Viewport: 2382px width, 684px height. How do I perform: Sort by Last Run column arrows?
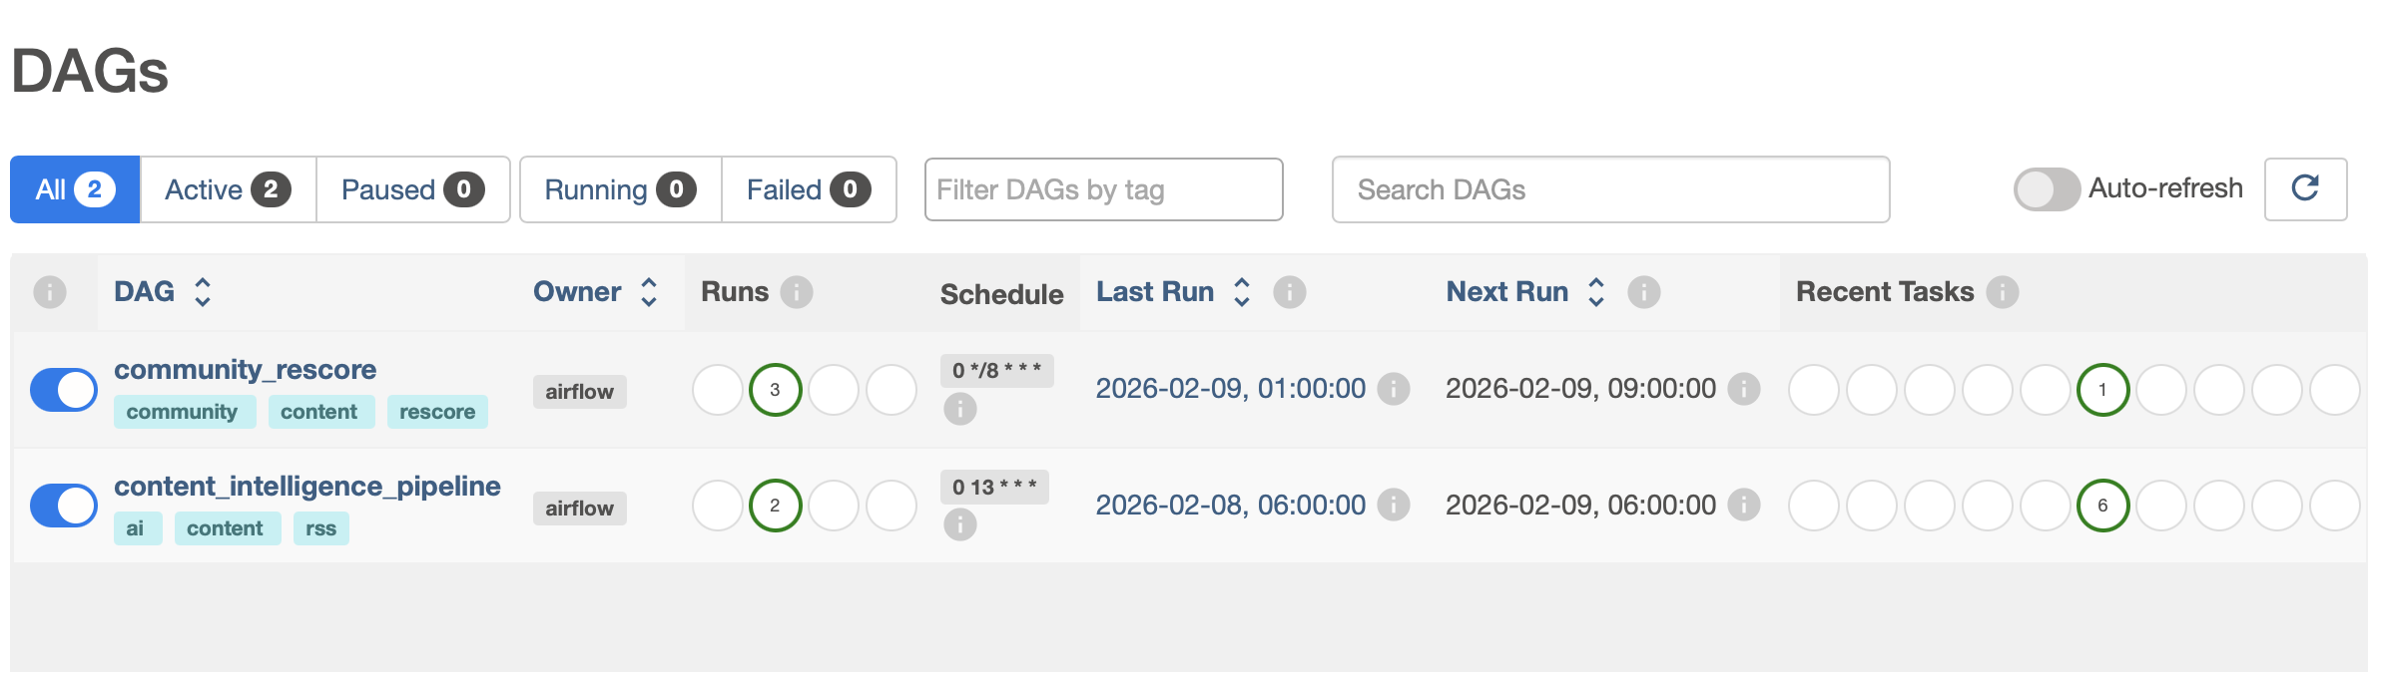point(1242,292)
